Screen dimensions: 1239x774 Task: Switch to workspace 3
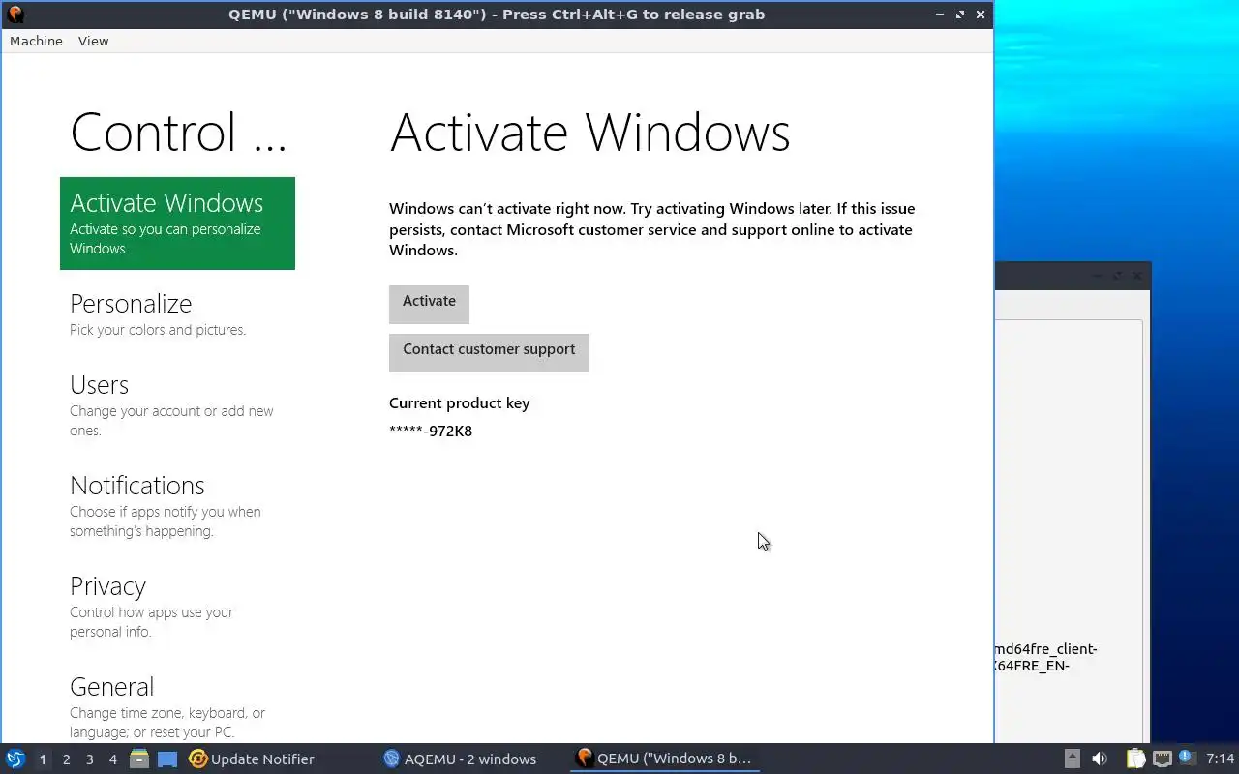90,759
